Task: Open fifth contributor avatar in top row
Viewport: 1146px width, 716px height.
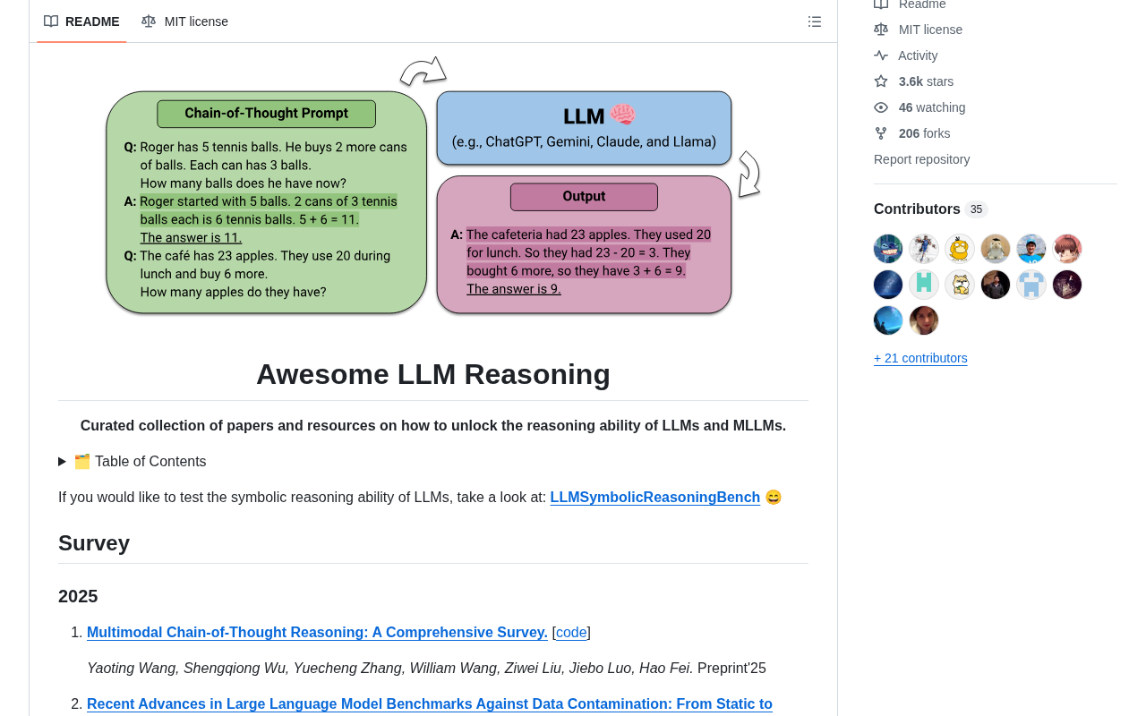Action: coord(1031,249)
